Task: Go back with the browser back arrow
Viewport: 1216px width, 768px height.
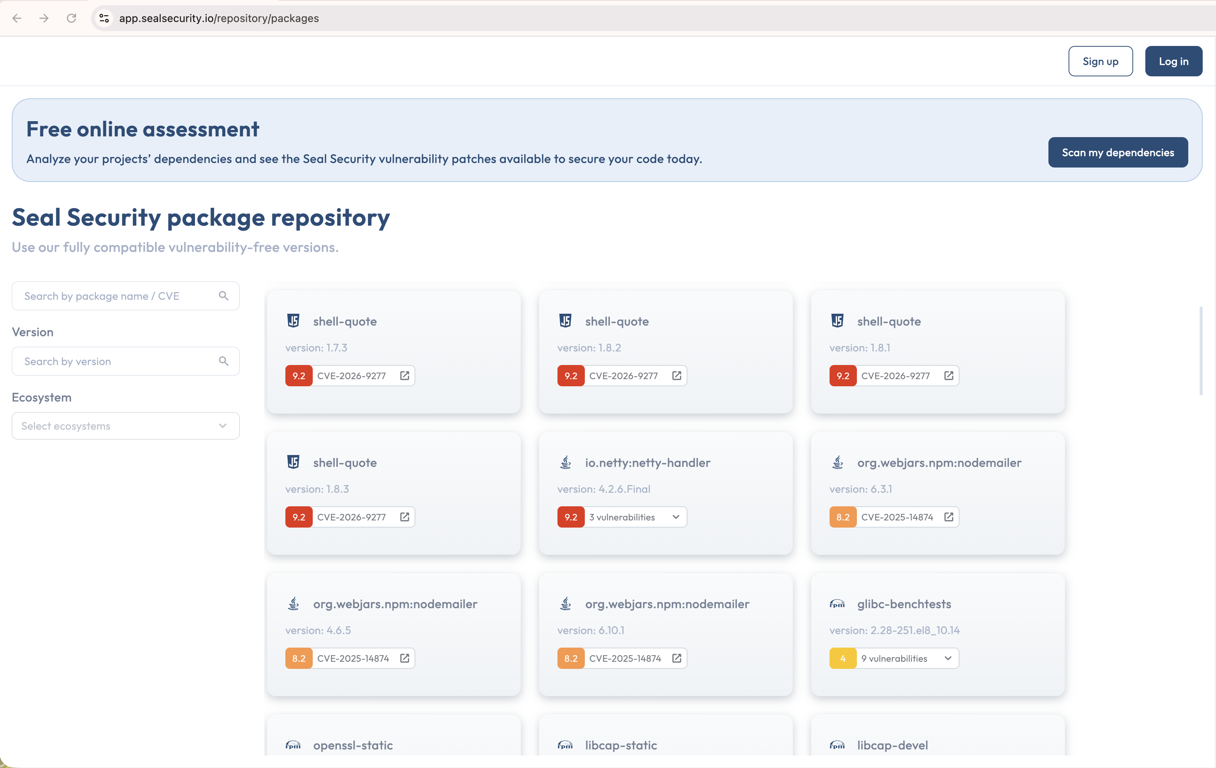Action: (17, 18)
